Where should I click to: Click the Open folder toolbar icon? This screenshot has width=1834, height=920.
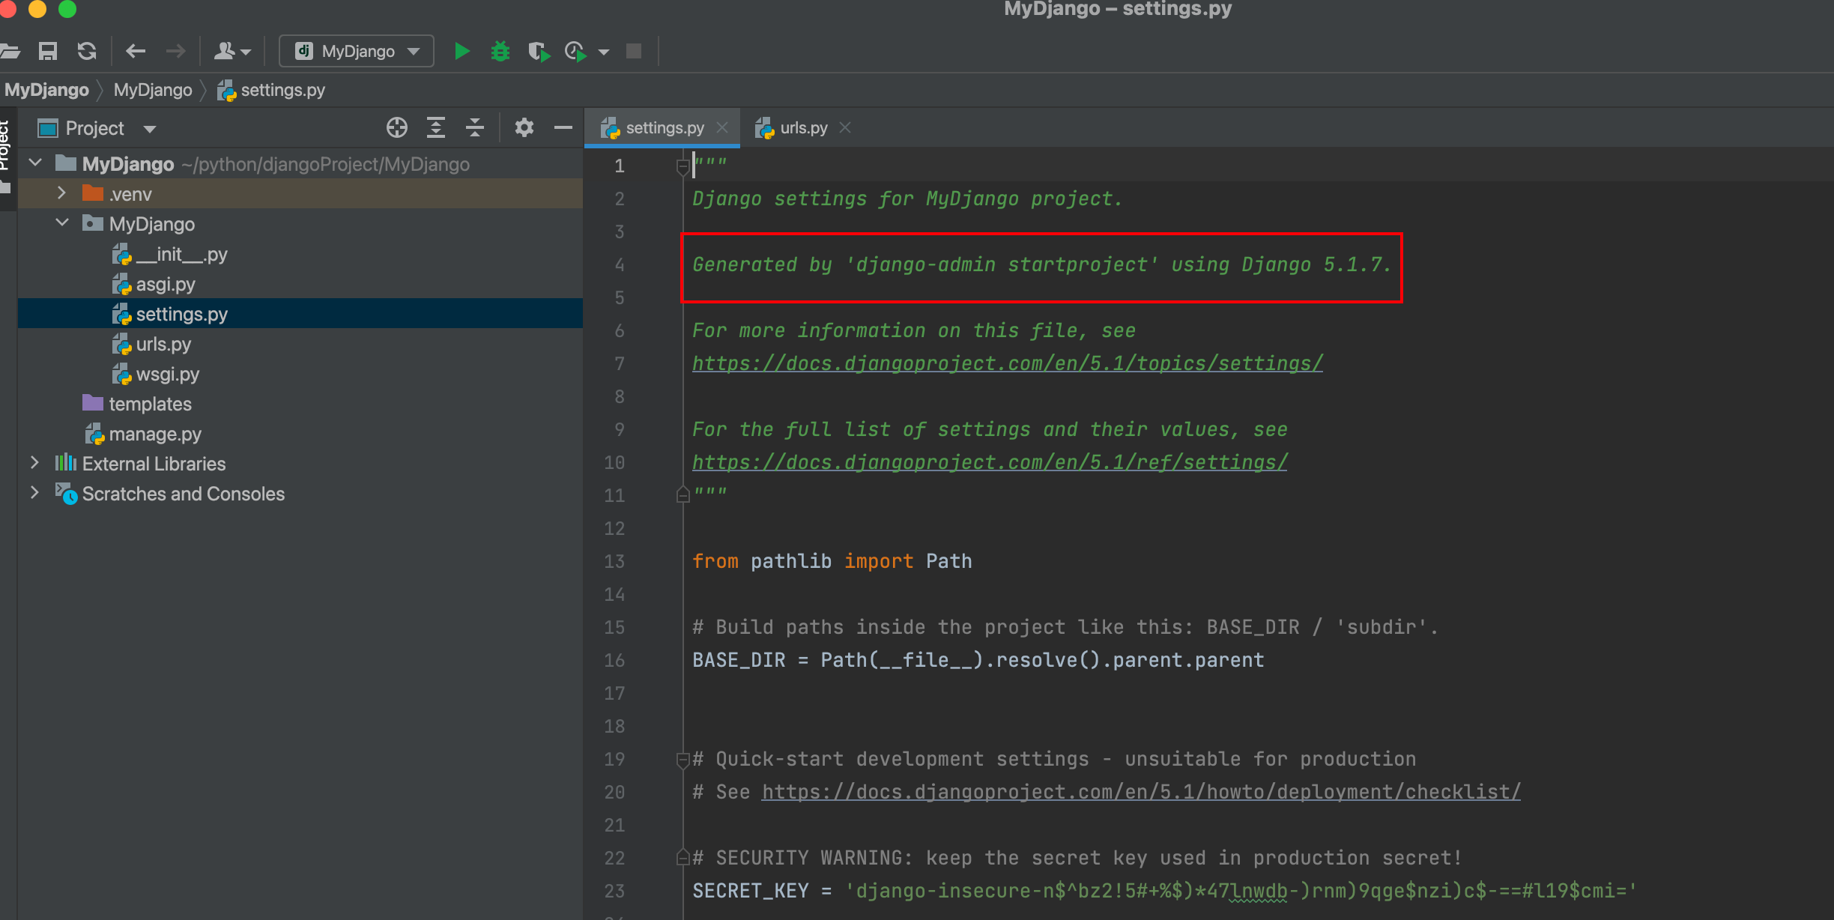click(x=10, y=51)
